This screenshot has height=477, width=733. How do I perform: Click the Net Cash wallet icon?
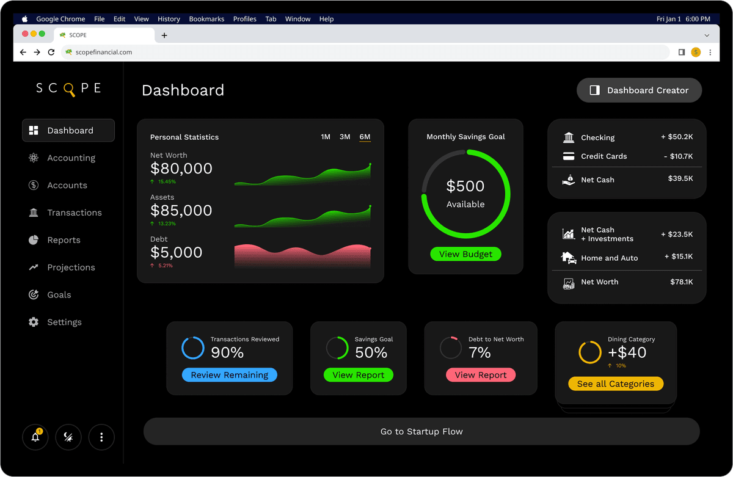coord(568,180)
